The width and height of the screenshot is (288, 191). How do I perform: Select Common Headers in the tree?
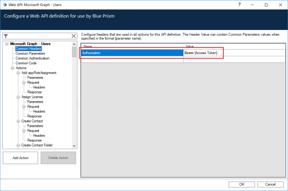(29, 49)
